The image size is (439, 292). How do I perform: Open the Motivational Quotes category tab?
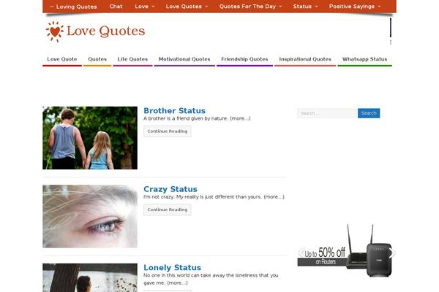tap(184, 60)
